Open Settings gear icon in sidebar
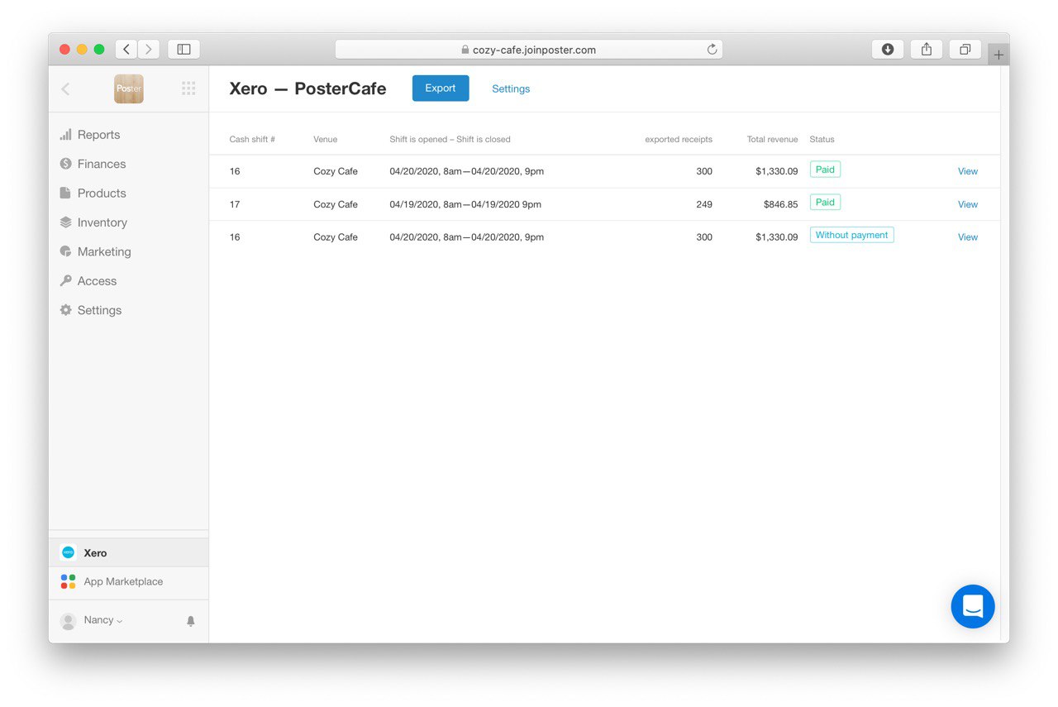Image resolution: width=1058 pixels, height=707 pixels. pos(65,310)
